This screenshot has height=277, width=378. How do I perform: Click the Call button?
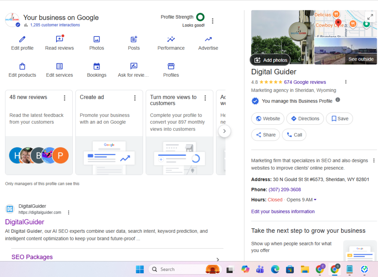tap(294, 135)
